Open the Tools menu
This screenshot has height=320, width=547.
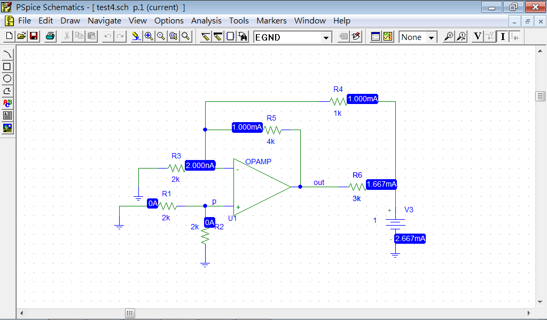(239, 21)
